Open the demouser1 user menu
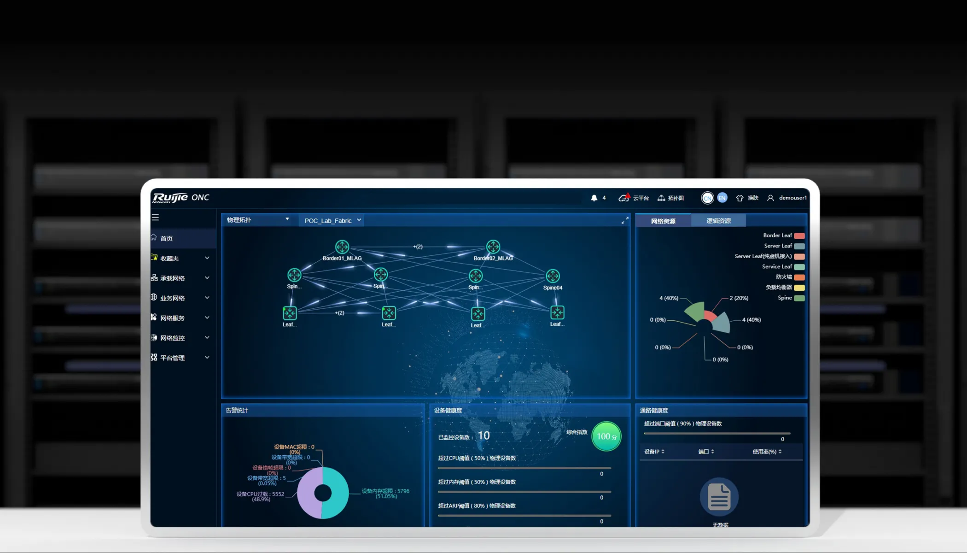This screenshot has width=967, height=553. coord(786,198)
